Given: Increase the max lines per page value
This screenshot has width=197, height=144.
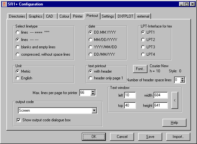Looking at the screenshot, I should coord(93,91).
